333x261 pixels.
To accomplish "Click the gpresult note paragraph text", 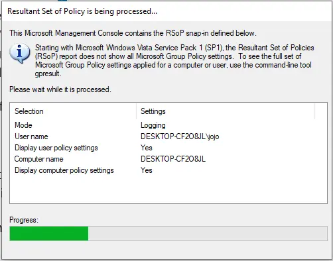I will [174, 60].
